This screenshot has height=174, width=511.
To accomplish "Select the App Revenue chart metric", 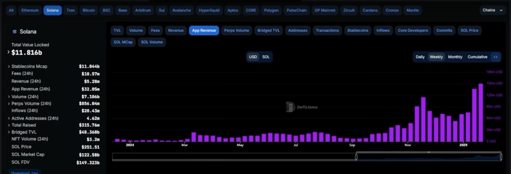I will pos(204,31).
